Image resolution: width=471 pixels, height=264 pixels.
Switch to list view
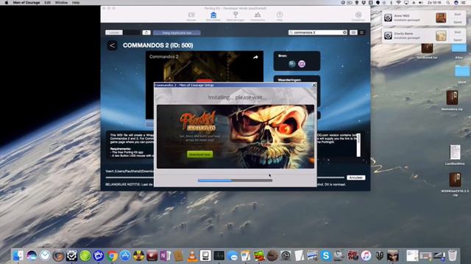click(x=353, y=32)
